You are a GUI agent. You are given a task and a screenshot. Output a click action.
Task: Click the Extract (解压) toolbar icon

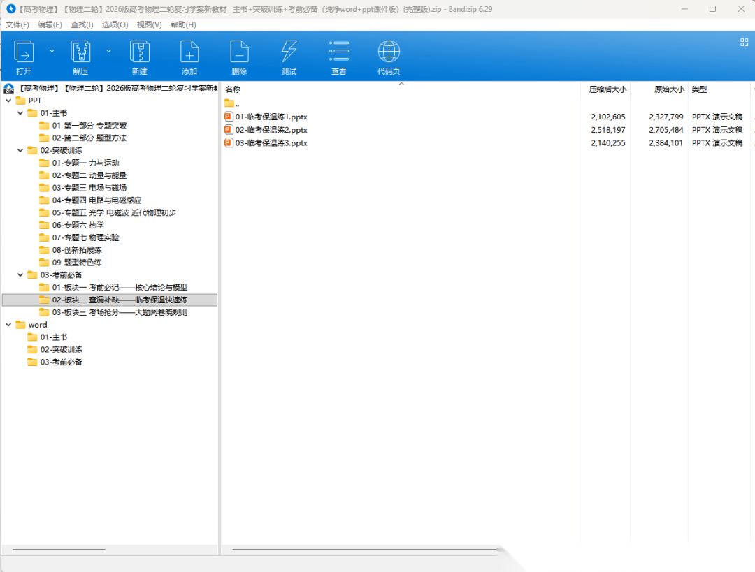(x=80, y=53)
